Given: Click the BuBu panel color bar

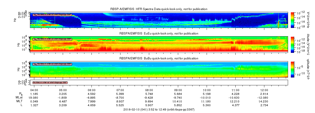Looking at the screenshot, I should 292,69.
